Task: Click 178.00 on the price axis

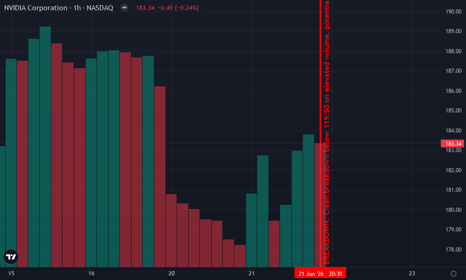Action: pyautogui.click(x=453, y=249)
